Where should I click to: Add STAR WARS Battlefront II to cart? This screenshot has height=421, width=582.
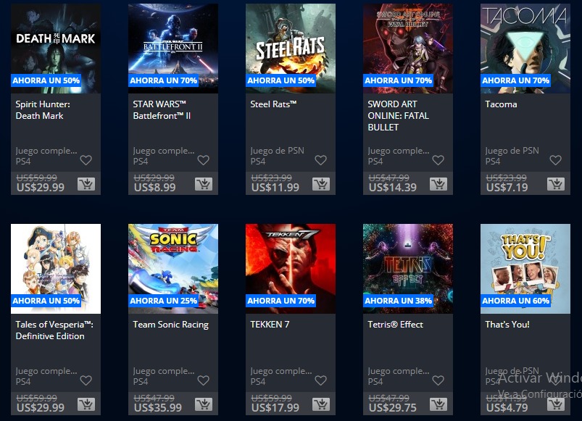pos(204,184)
